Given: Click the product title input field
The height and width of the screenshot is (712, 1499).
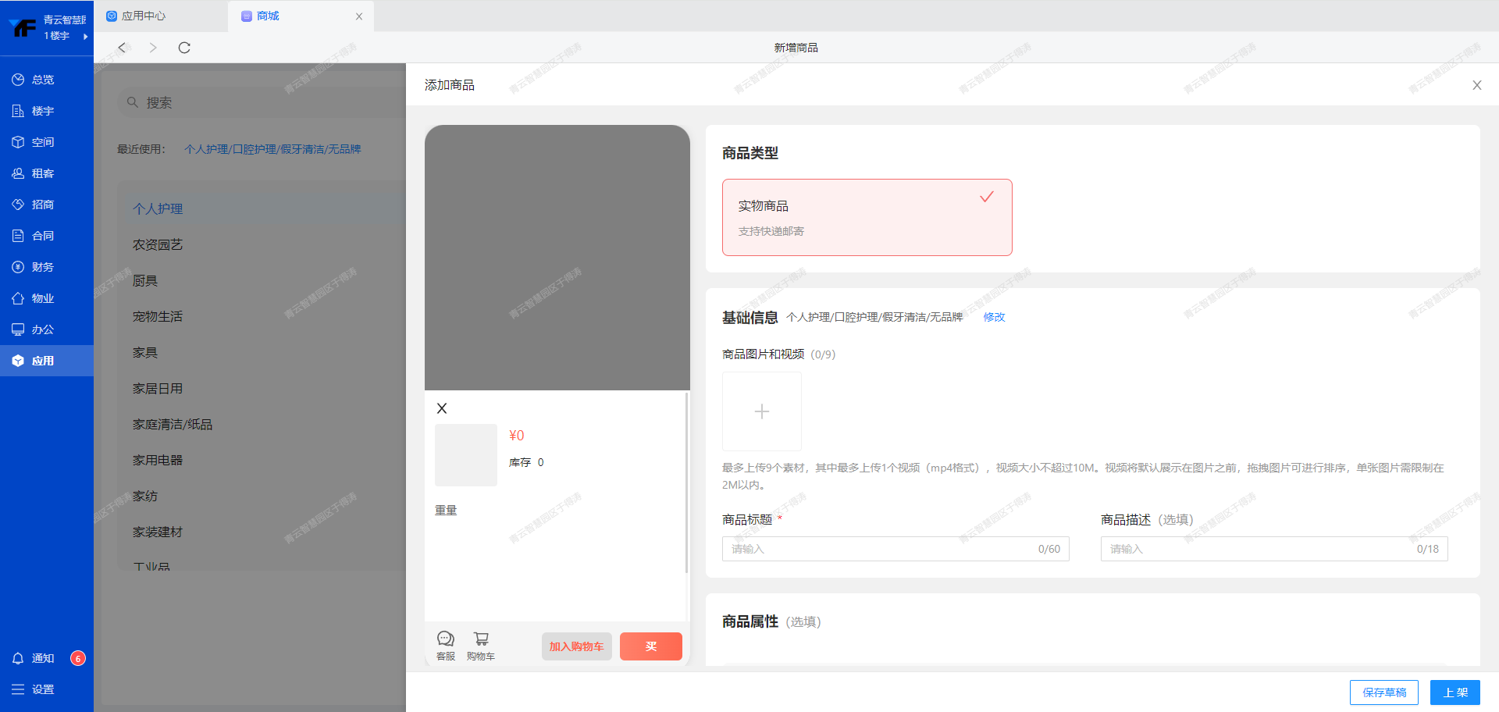Looking at the screenshot, I should (882, 549).
